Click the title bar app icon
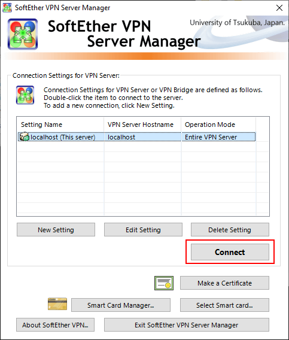Viewport: 289px width, 340px height. [x=7, y=8]
